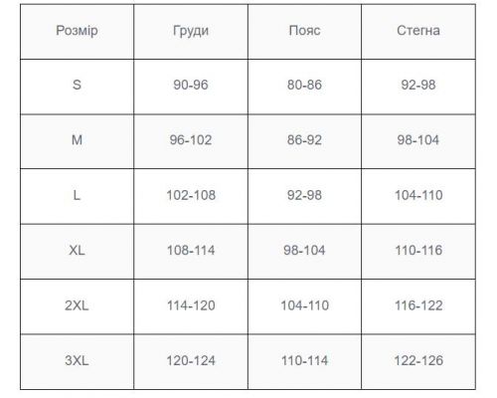Click chest value 120-124
Viewport: 497px width, 398px height.
coord(191,360)
